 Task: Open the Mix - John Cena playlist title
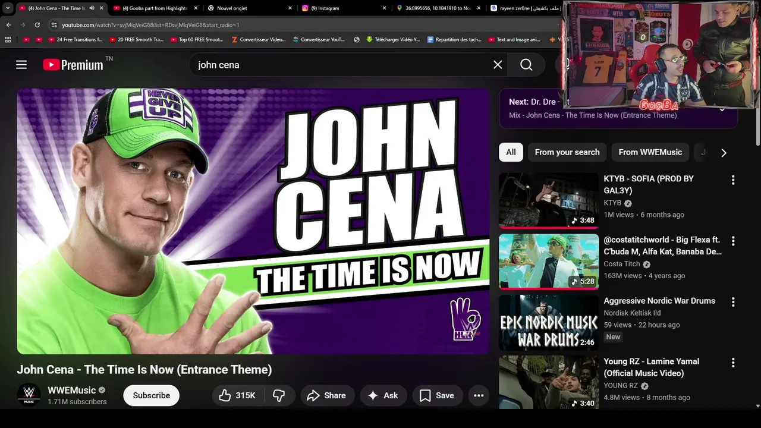[x=593, y=115]
